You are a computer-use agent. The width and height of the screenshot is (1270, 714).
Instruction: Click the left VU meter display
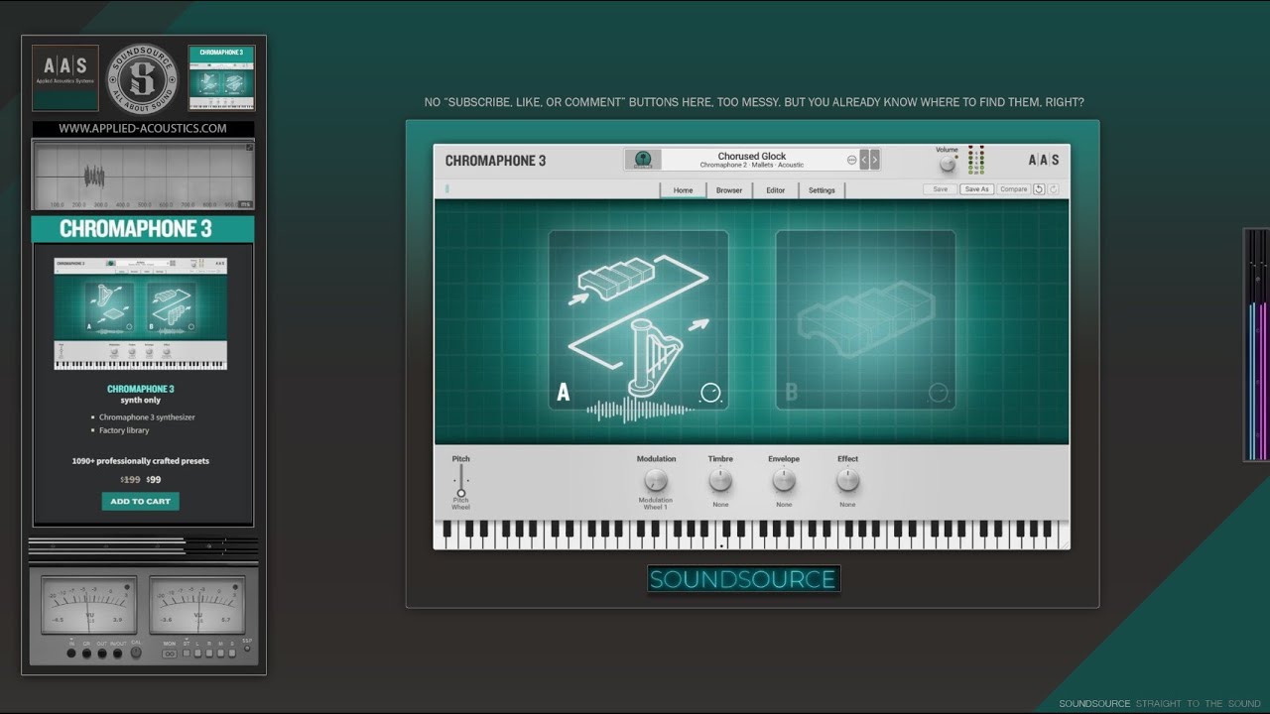[x=89, y=605]
